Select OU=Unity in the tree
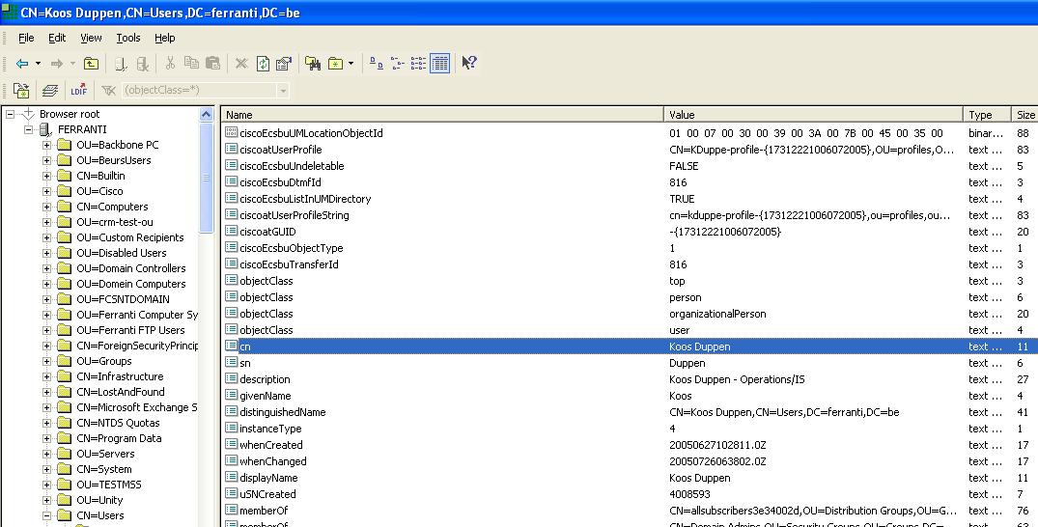The height and width of the screenshot is (527, 1038). [99, 500]
